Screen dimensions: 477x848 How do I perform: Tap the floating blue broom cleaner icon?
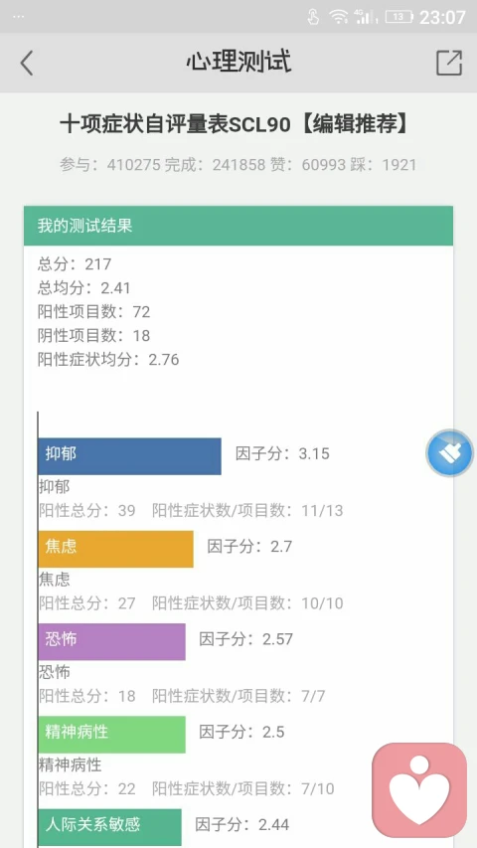pyautogui.click(x=449, y=453)
